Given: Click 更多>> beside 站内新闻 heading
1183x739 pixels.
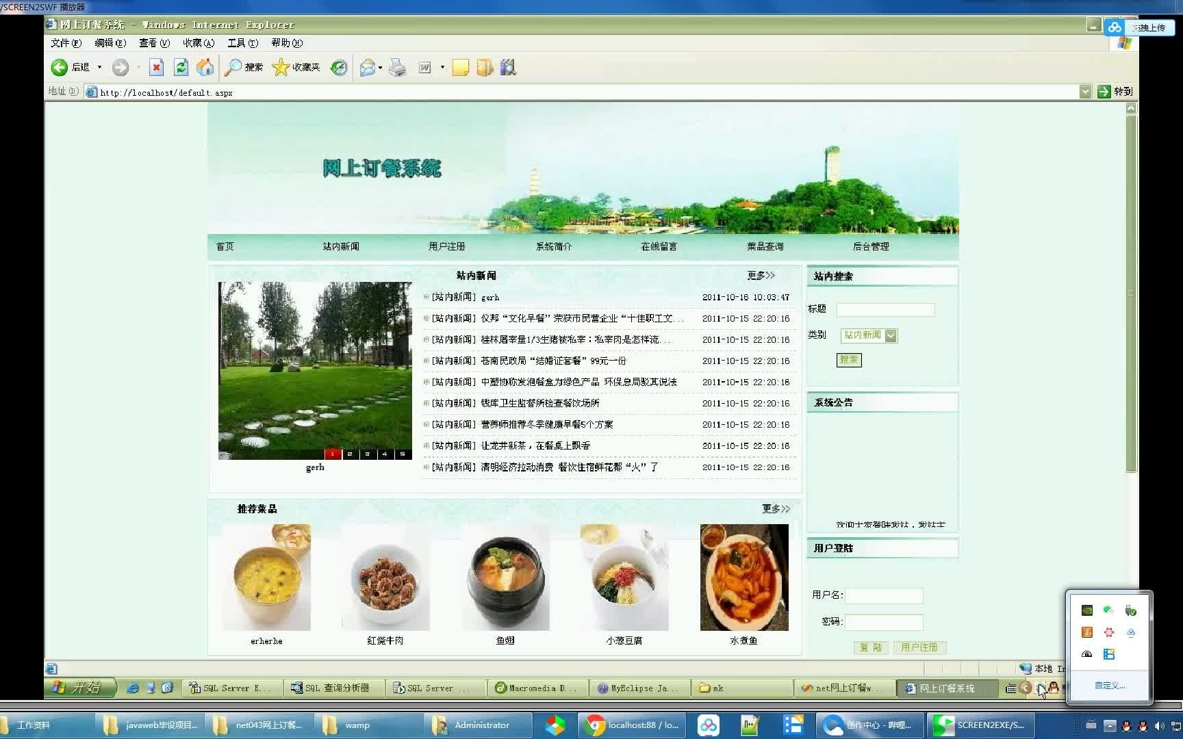Looking at the screenshot, I should point(761,275).
